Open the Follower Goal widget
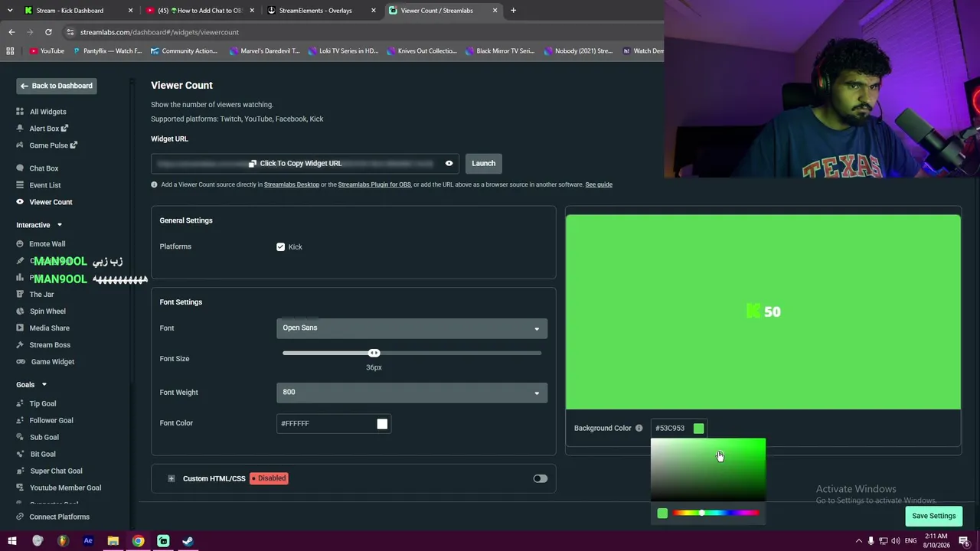 pyautogui.click(x=51, y=421)
